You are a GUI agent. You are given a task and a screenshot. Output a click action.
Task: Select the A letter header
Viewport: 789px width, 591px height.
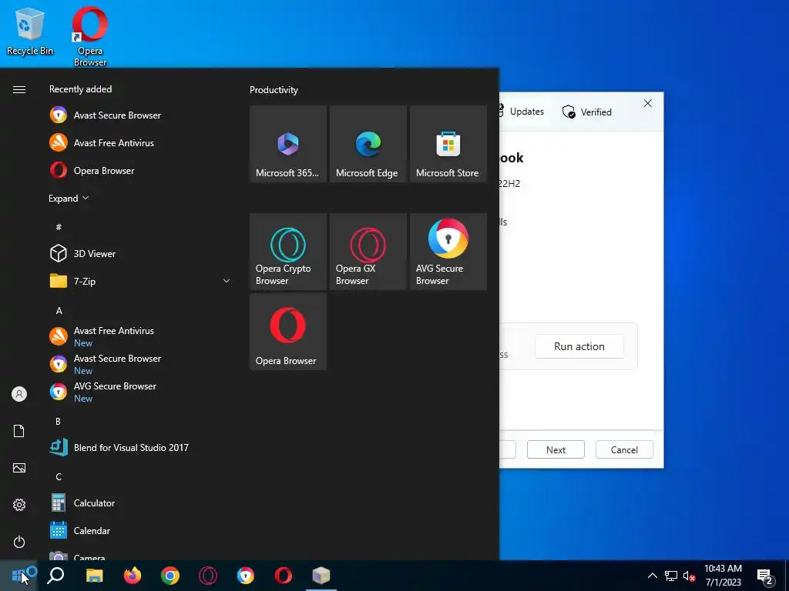[59, 311]
